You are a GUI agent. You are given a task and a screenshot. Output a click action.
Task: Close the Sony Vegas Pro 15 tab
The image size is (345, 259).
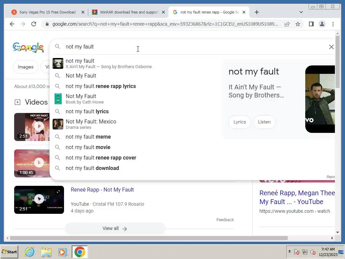pyautogui.click(x=83, y=12)
